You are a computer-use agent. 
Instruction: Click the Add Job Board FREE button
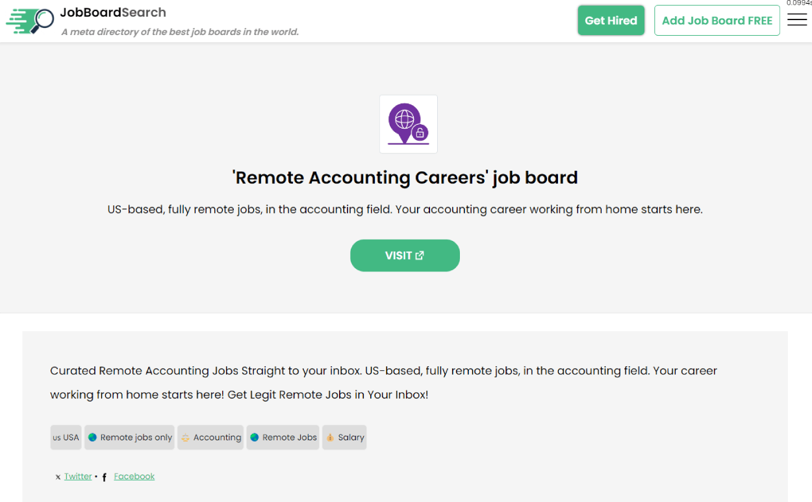[717, 20]
